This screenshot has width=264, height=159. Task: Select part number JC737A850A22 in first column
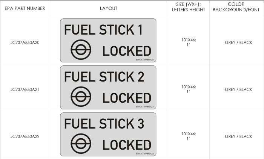[x=25, y=136]
